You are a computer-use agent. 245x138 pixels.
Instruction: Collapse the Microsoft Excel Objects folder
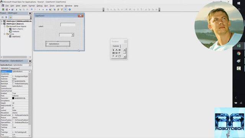point(5,26)
